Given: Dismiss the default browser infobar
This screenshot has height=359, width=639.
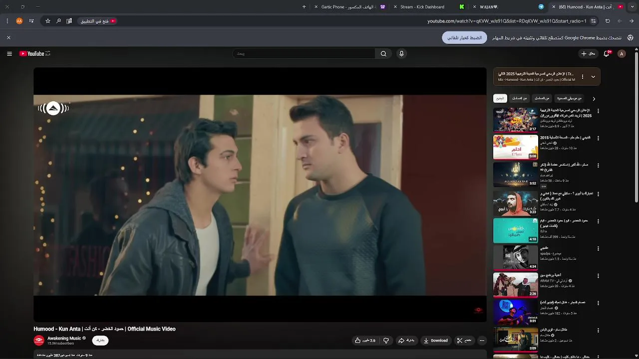Looking at the screenshot, I should (8, 38).
